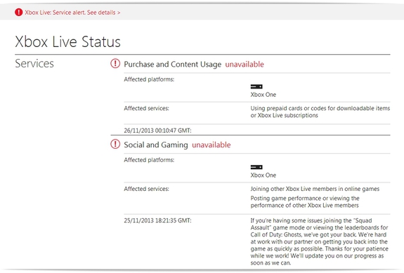The image size is (404, 273).
Task: Select Xbox One console icon under Purchase section
Action: click(256, 86)
